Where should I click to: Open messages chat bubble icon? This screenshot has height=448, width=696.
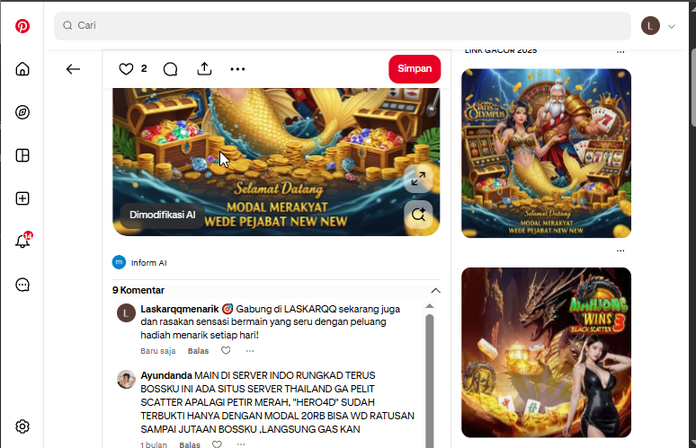click(x=22, y=285)
